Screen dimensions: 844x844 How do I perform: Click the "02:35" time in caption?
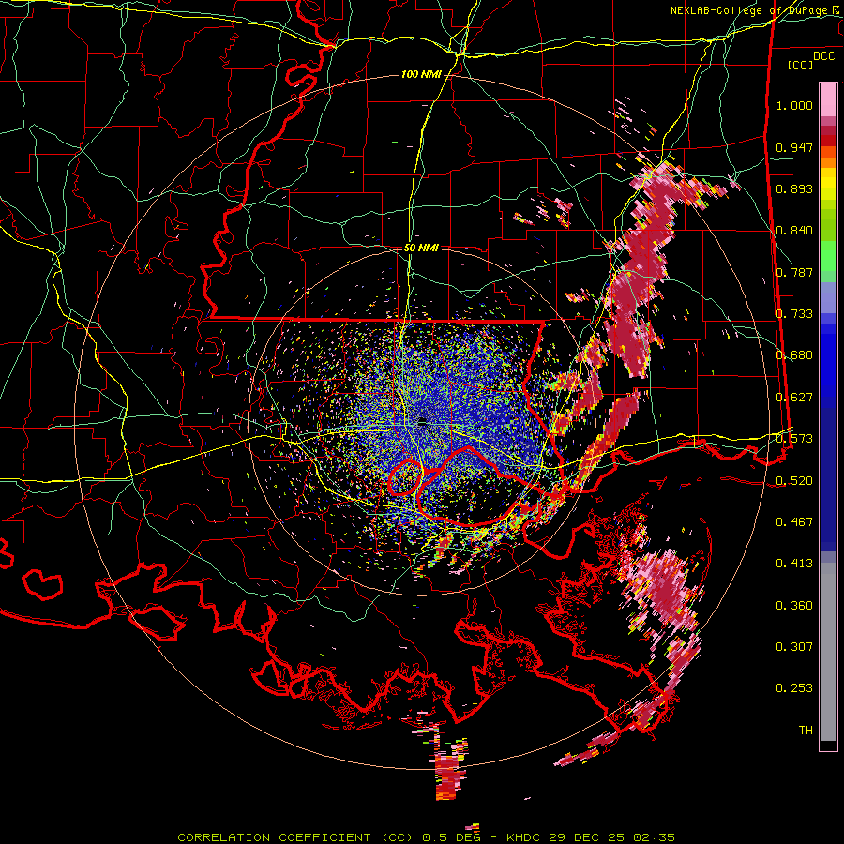653,837
